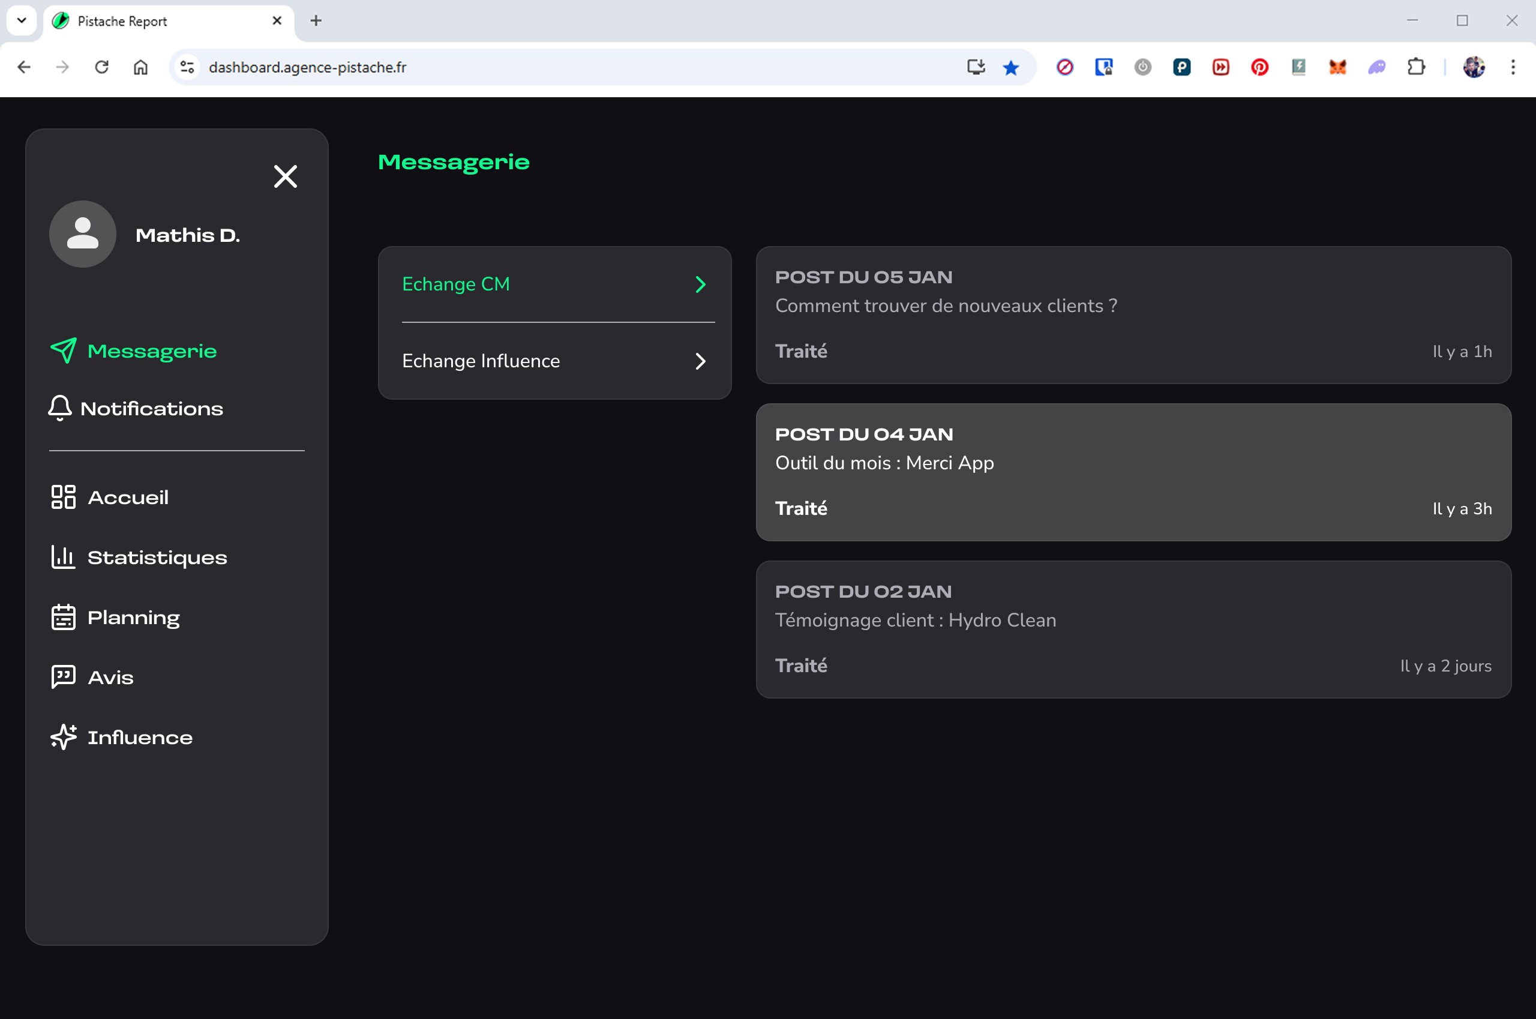Click the Accueil grid icon

(x=63, y=497)
